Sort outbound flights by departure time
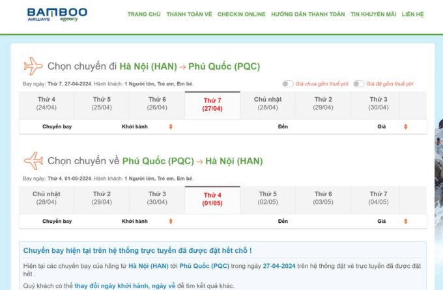Viewport: 443px width, 290px height. tap(171, 126)
